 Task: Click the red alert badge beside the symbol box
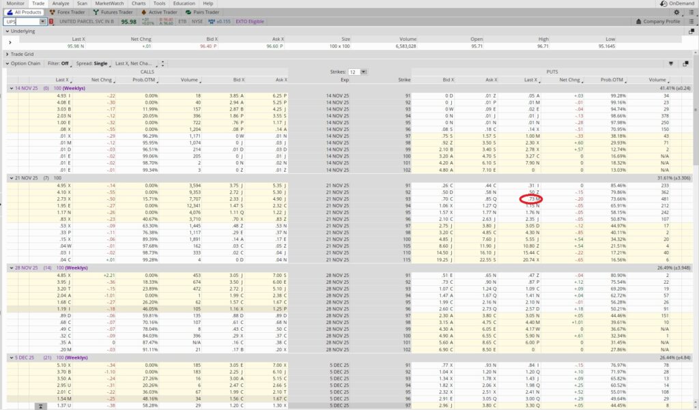tap(51, 21)
